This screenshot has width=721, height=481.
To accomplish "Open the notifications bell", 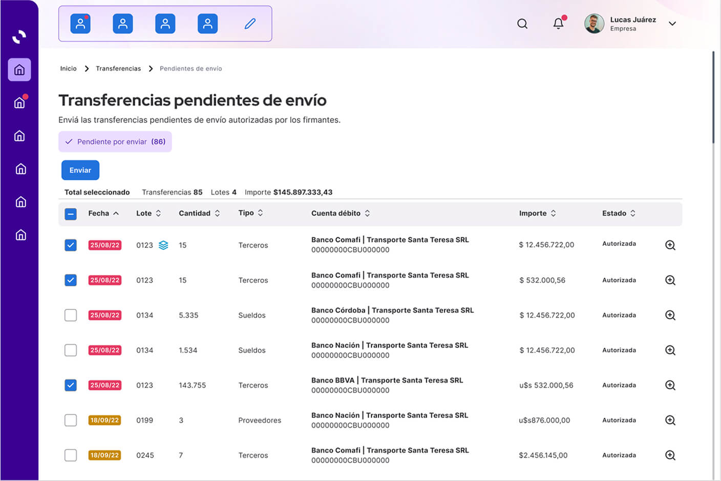I will coord(559,24).
